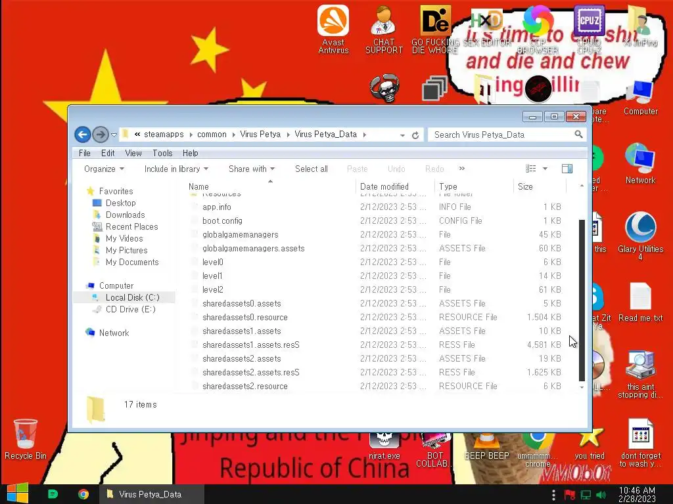
Task: Select Downloads in the navigation pane
Action: [x=126, y=215]
